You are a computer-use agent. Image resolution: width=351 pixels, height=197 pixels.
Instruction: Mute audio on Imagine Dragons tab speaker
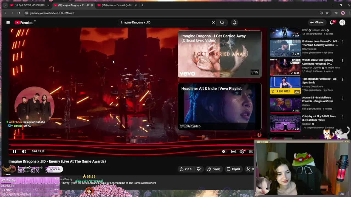[87, 5]
